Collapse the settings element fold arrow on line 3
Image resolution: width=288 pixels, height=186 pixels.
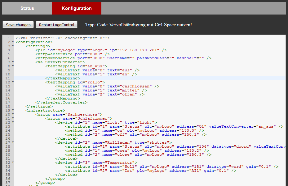coord(13,46)
